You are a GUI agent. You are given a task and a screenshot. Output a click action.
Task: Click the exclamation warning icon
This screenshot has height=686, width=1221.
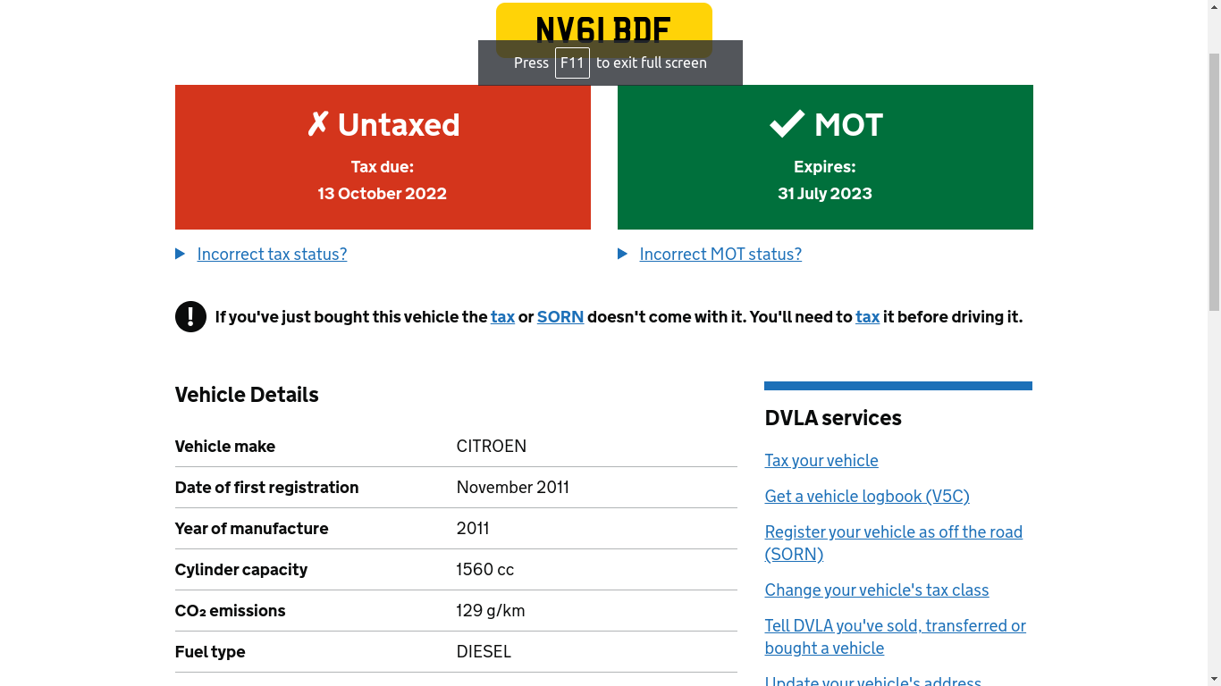[x=190, y=316]
